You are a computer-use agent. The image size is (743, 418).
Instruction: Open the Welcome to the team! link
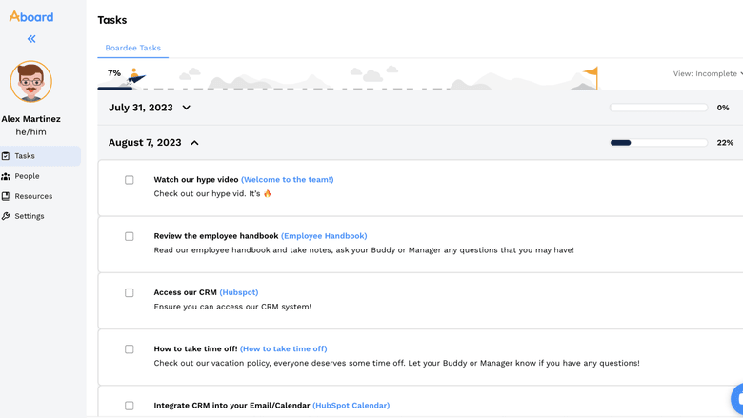(x=287, y=180)
